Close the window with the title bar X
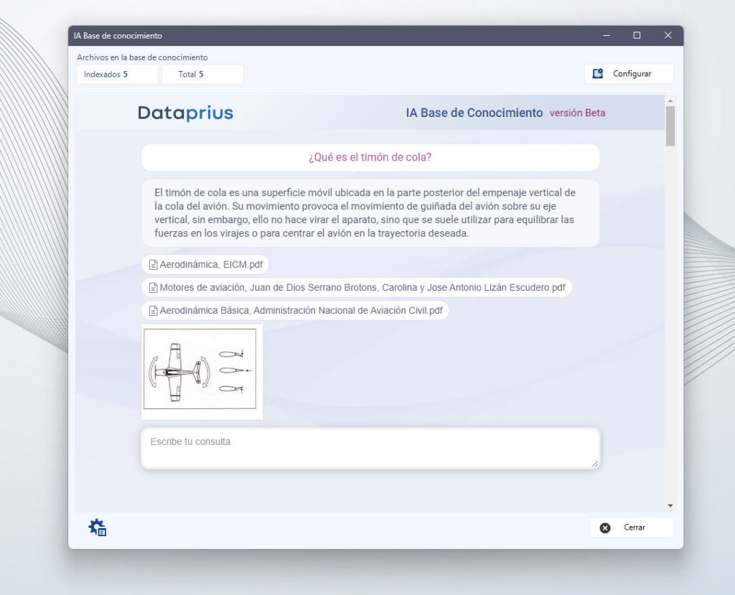The width and height of the screenshot is (735, 595). pos(668,35)
